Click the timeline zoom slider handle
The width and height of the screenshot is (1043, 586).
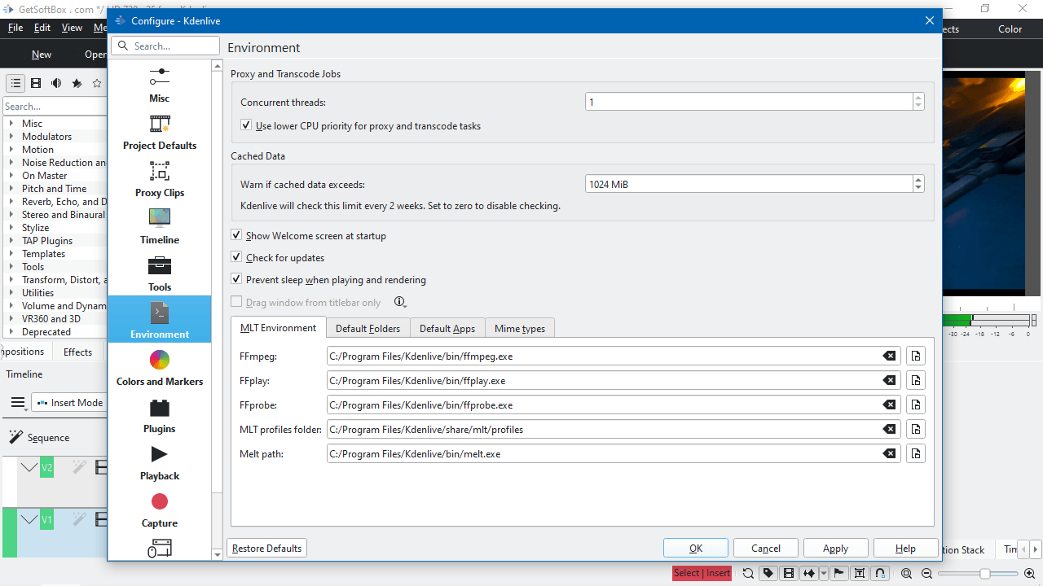pyautogui.click(x=984, y=574)
